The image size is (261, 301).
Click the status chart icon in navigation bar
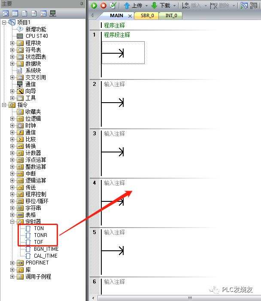[x=15, y=13]
